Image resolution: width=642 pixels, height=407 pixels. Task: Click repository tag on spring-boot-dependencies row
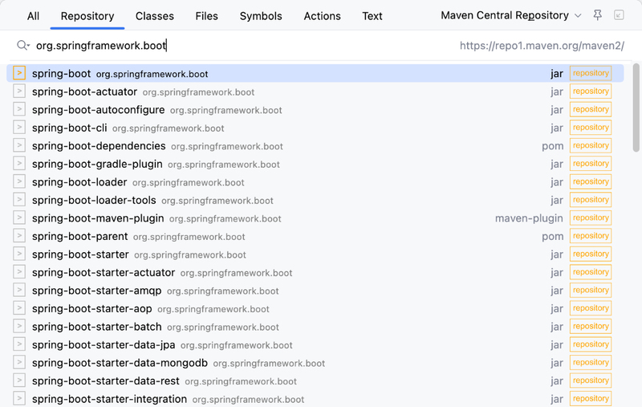pyautogui.click(x=591, y=145)
